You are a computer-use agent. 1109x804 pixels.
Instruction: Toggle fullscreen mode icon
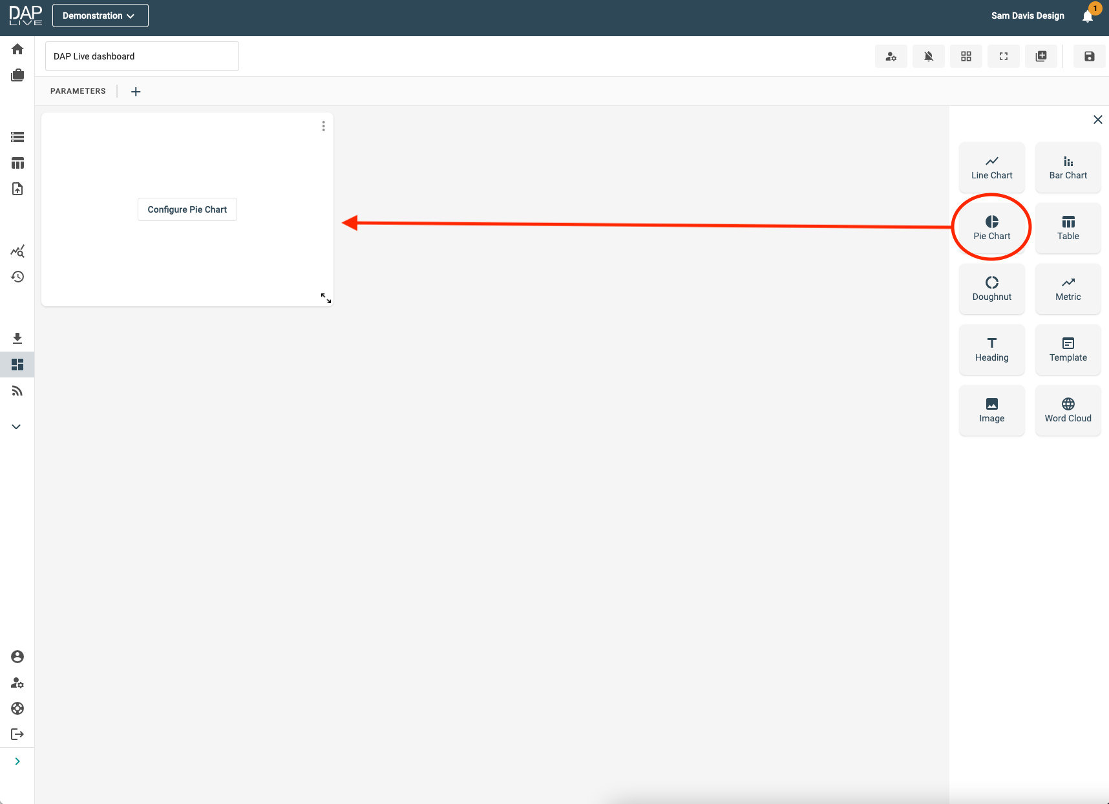[1003, 56]
